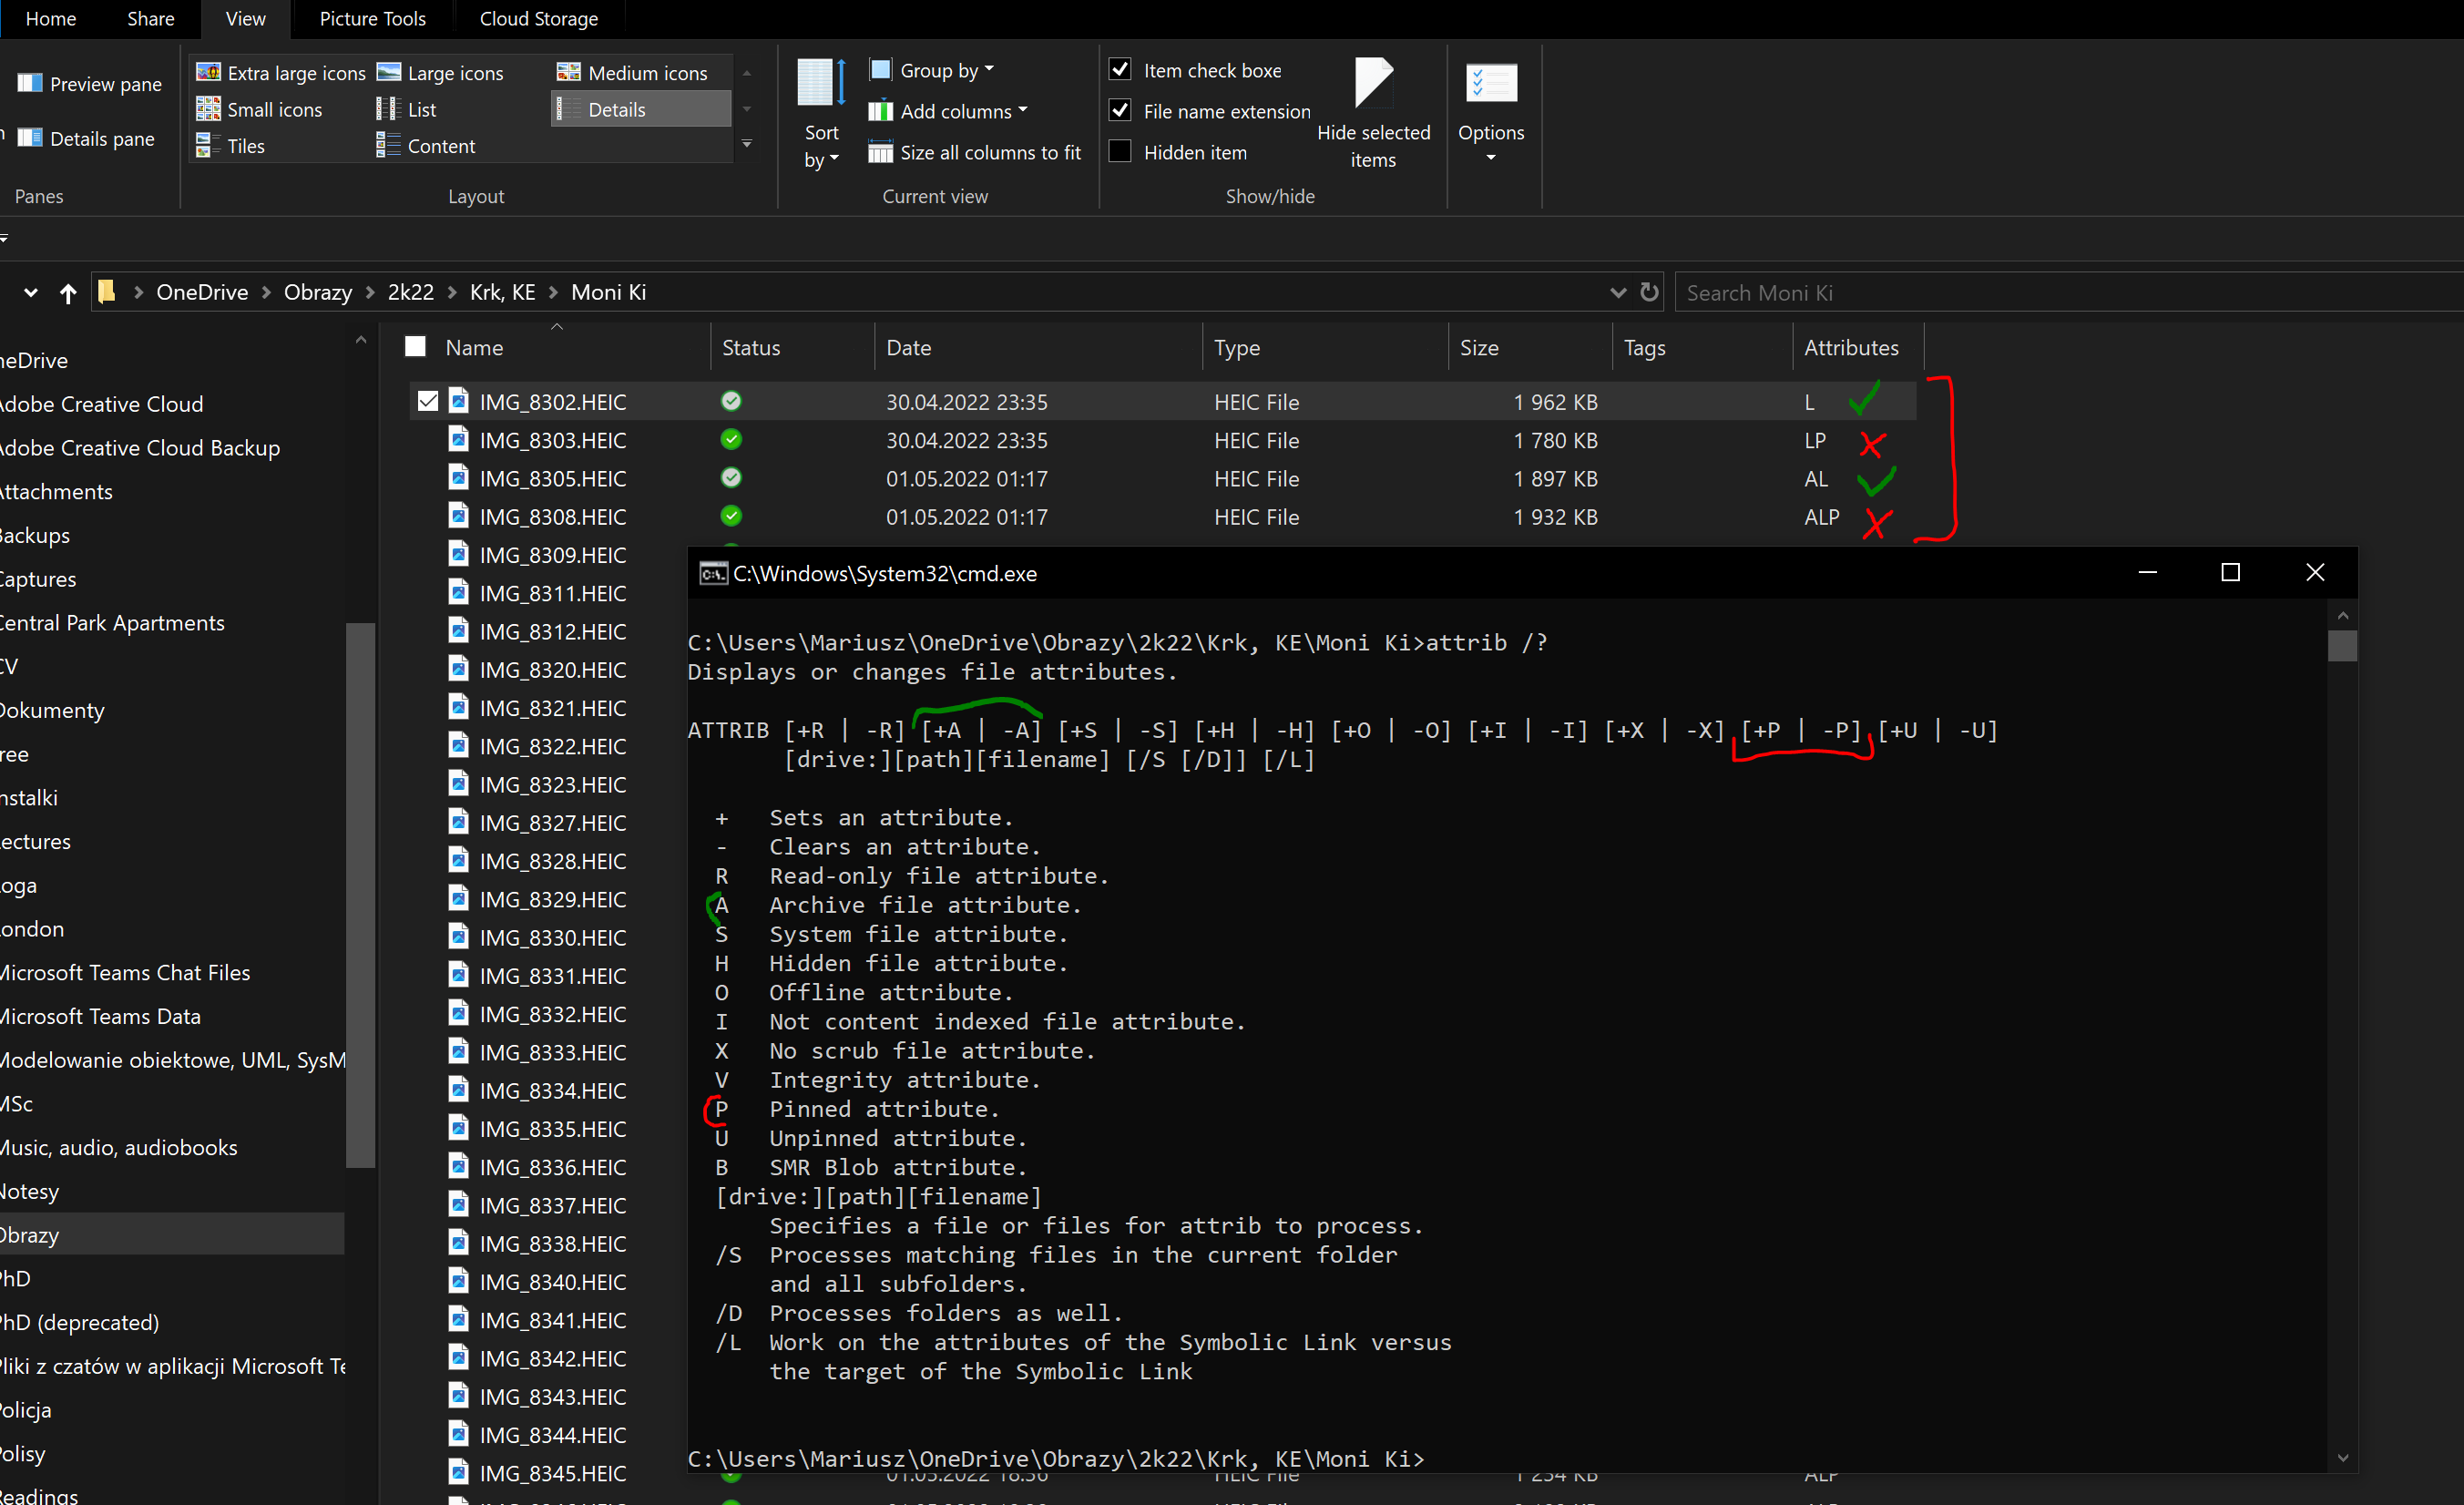
Task: Open Cloud Storage tab
Action: pos(538,19)
